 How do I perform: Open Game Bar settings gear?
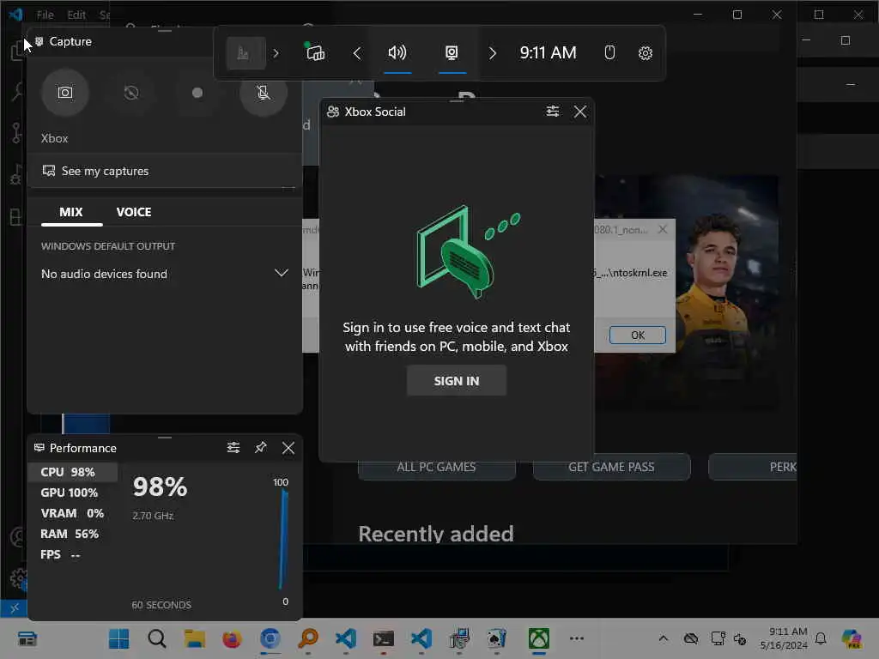(646, 53)
